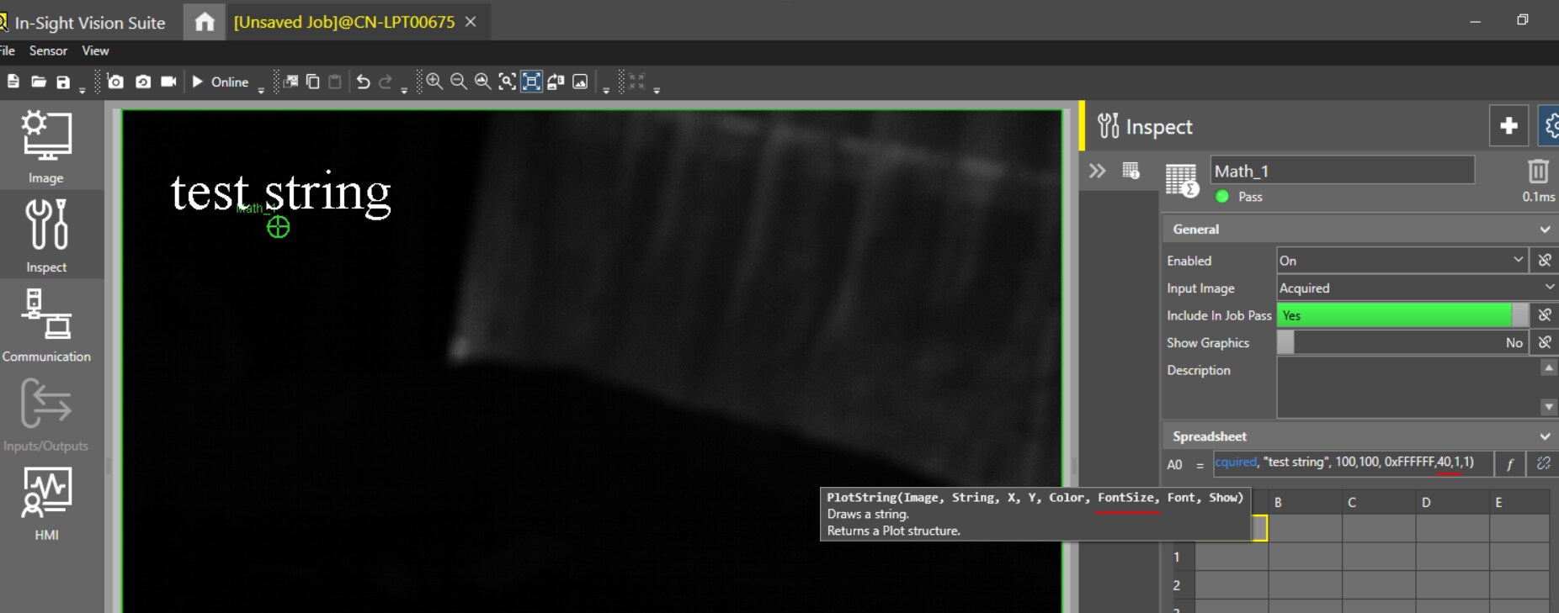Viewport: 1559px width, 613px height.
Task: Click the link icon beside Enabled
Action: (x=1545, y=261)
